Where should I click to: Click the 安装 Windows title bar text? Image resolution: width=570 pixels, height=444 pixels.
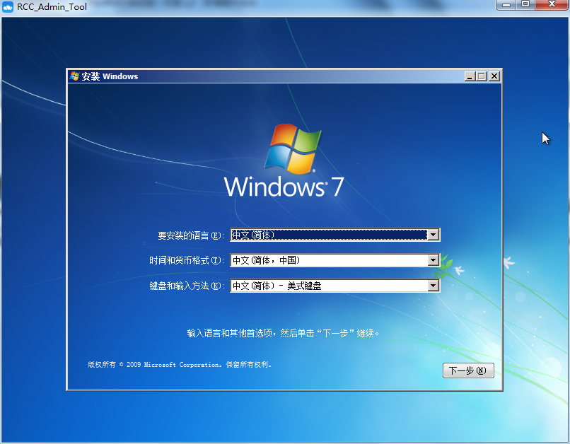tap(110, 76)
